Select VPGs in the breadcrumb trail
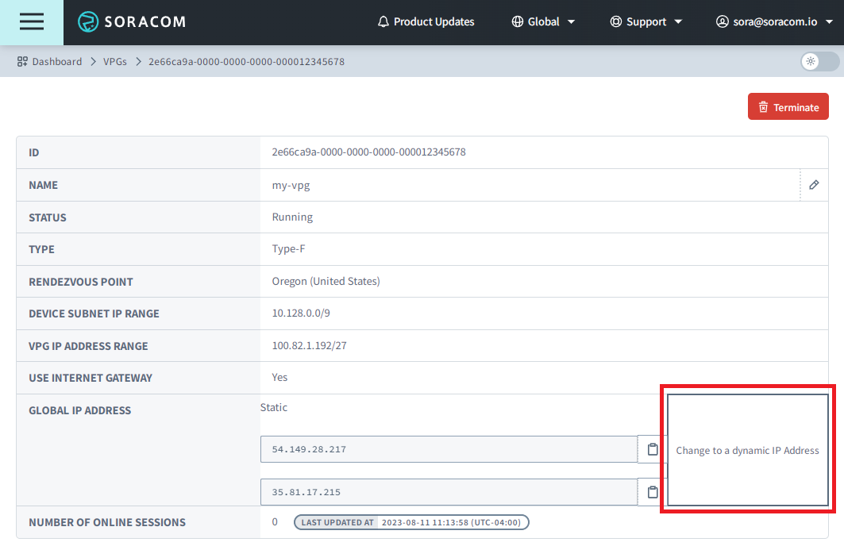The width and height of the screenshot is (844, 546). click(115, 61)
